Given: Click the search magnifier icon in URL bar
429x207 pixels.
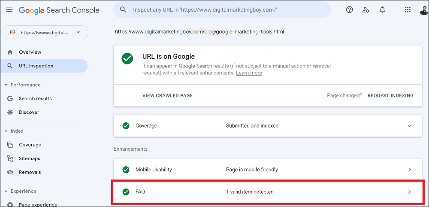Looking at the screenshot, I should (x=123, y=10).
